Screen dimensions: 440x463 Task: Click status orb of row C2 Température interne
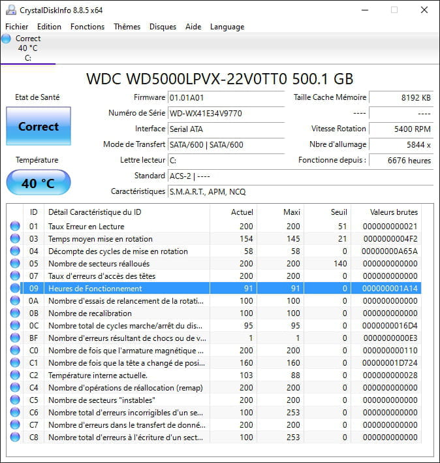point(15,375)
